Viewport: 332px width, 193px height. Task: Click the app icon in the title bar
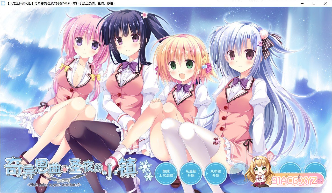pyautogui.click(x=3, y=3)
